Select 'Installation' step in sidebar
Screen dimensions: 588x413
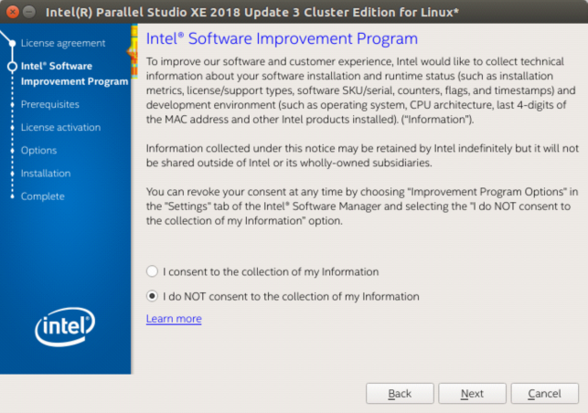click(x=46, y=173)
